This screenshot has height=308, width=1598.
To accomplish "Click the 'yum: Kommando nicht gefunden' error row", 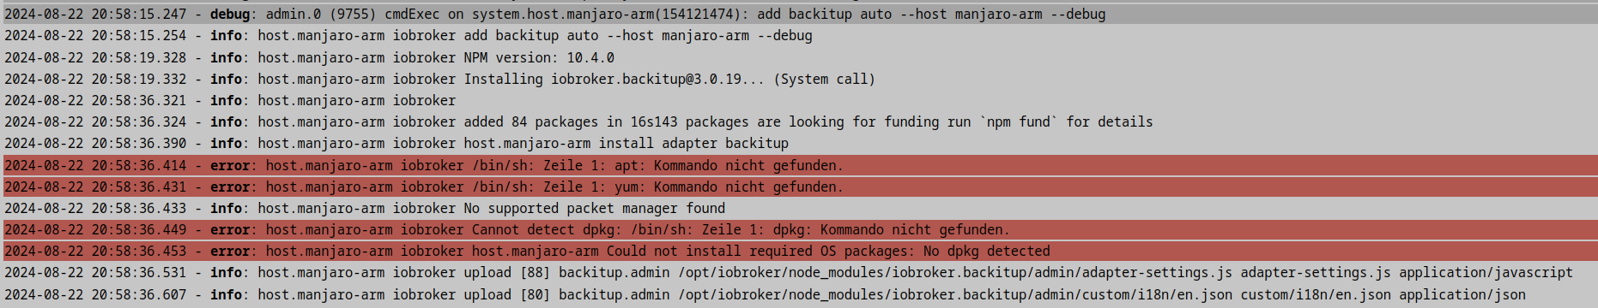I will click(x=799, y=187).
